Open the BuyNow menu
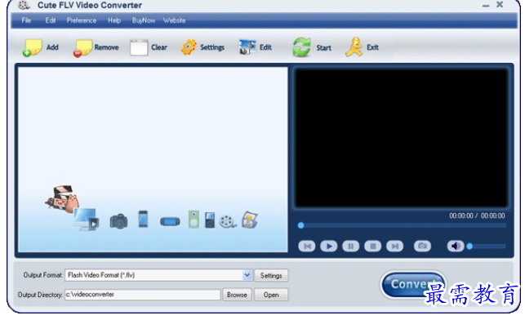Viewport: 525px width, 320px height. (144, 20)
